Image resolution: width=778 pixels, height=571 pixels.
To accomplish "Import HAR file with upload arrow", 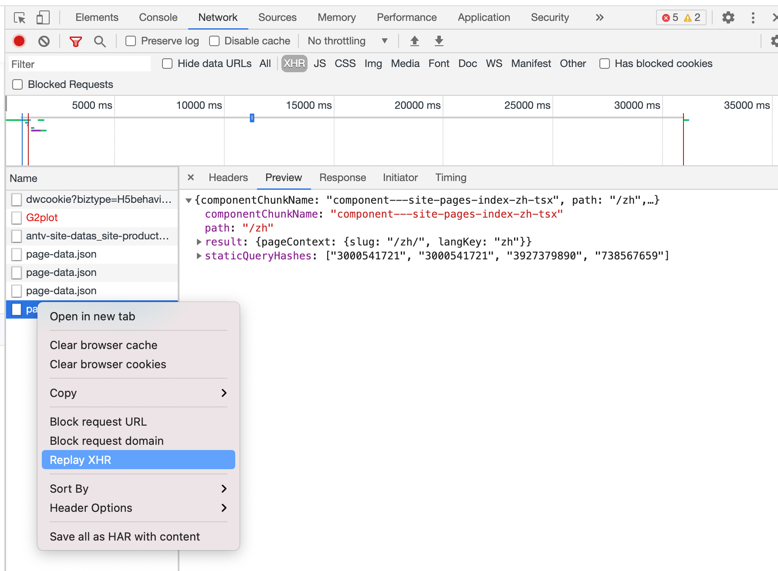I will pos(415,41).
